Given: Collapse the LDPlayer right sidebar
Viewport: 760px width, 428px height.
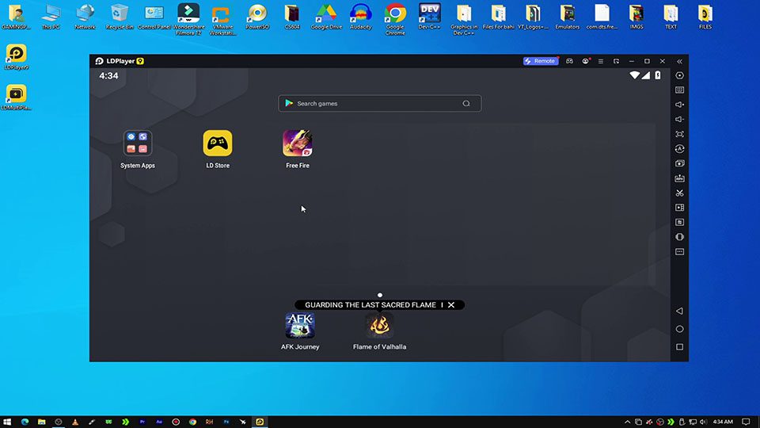Looking at the screenshot, I should pyautogui.click(x=679, y=61).
